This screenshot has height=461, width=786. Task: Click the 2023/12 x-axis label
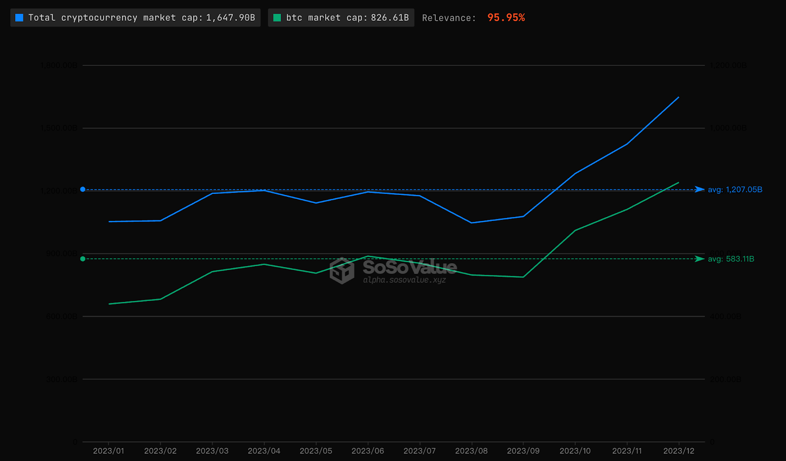tap(679, 451)
